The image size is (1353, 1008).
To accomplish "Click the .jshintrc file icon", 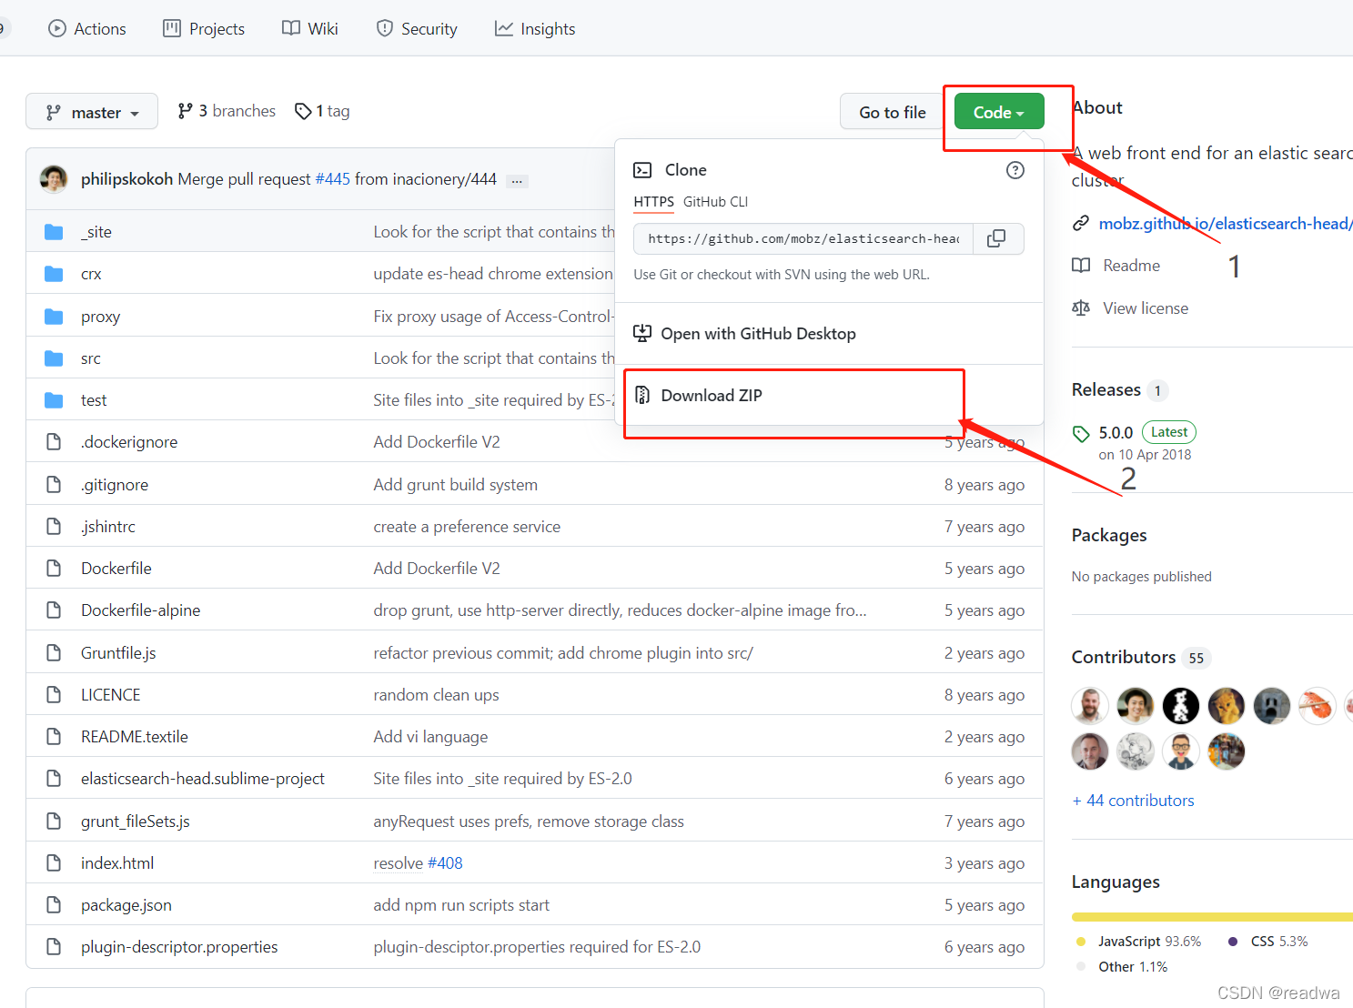I will [x=54, y=527].
